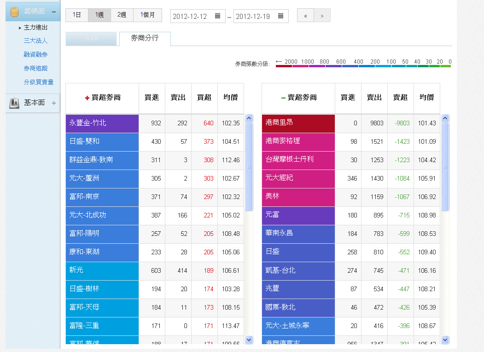Switch to the 券商分行 tab
This screenshot has width=484, height=352.
145,38
